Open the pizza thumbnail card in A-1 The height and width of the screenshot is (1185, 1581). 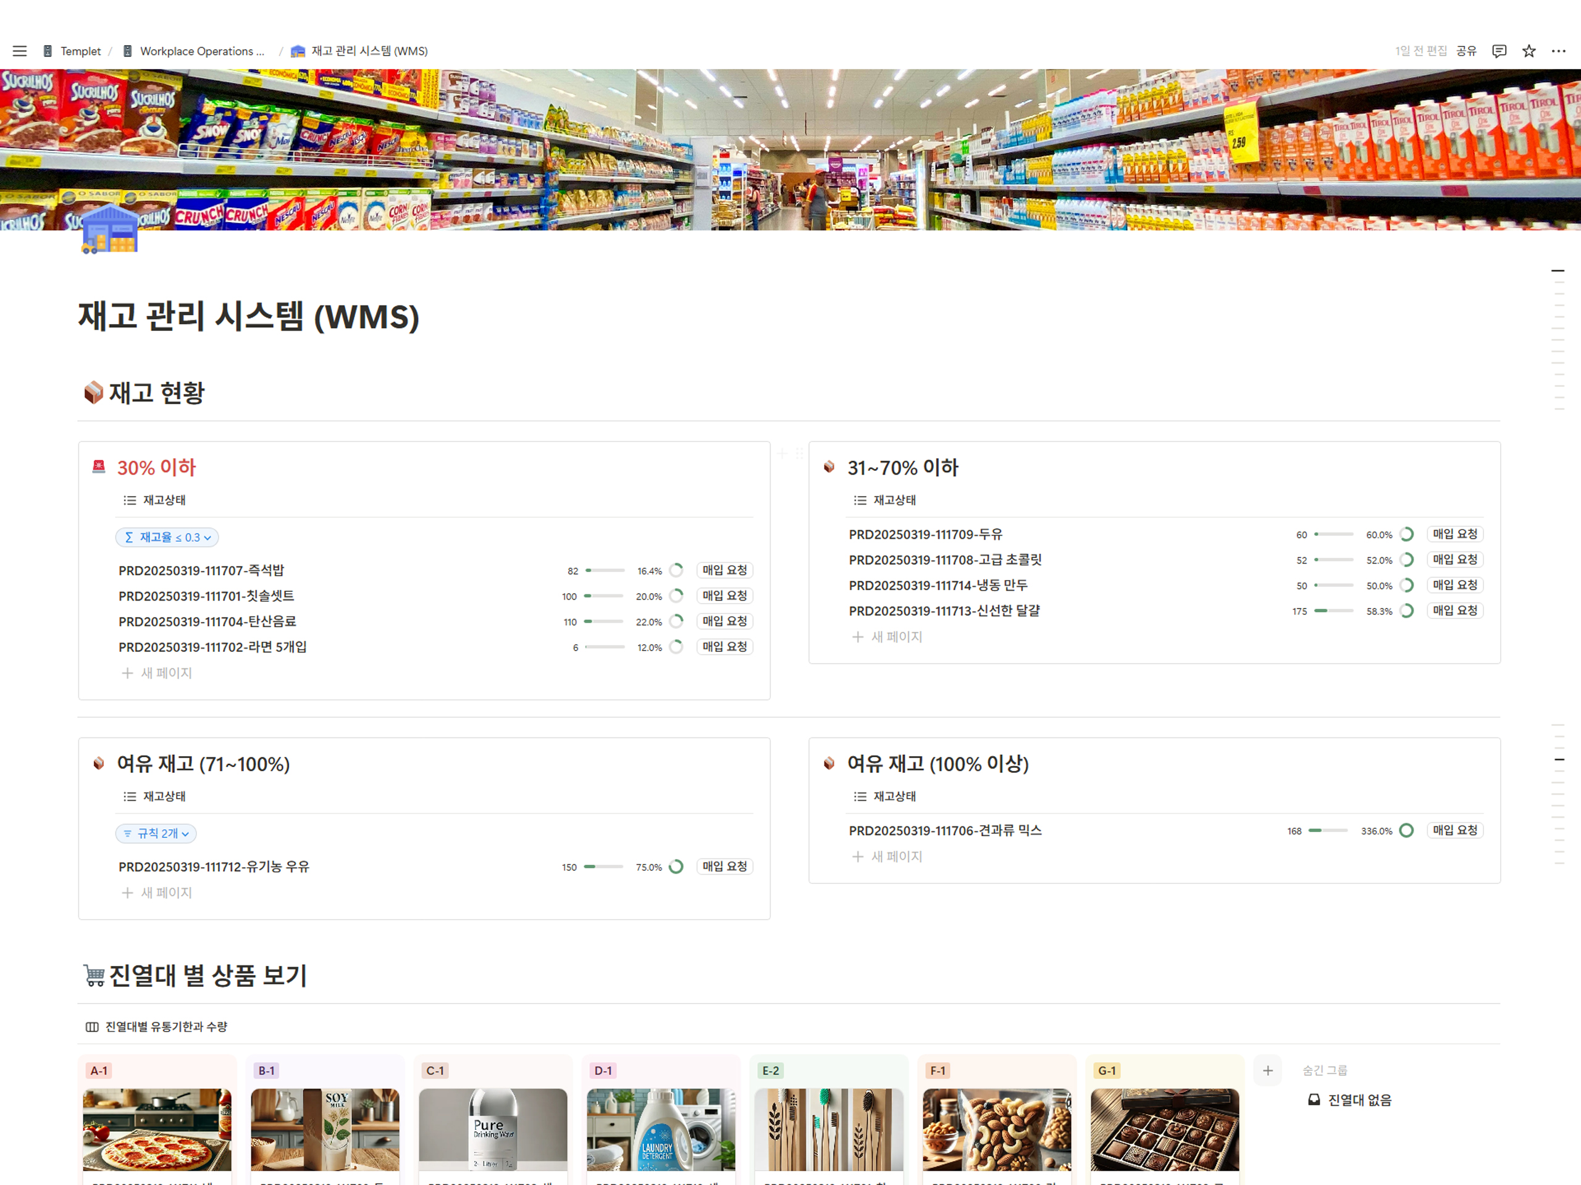pyautogui.click(x=156, y=1129)
